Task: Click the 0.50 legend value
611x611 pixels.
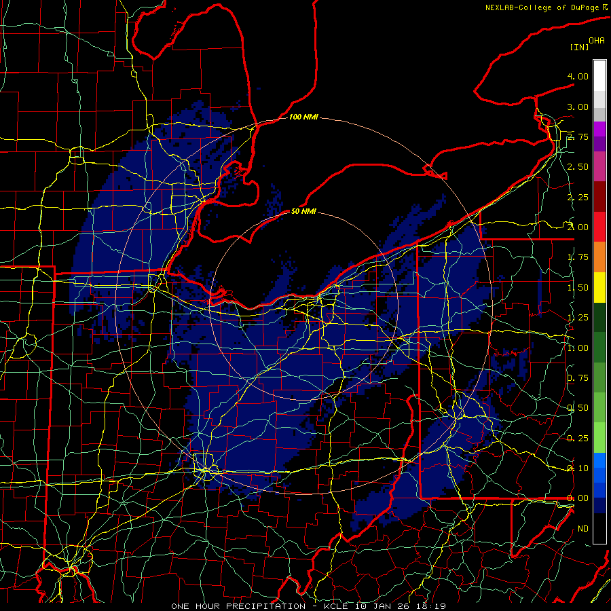Action: 578,408
